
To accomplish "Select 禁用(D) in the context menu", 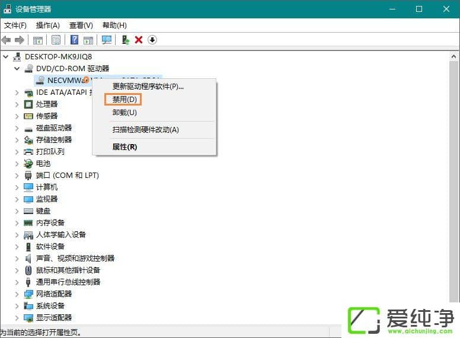I will (124, 100).
